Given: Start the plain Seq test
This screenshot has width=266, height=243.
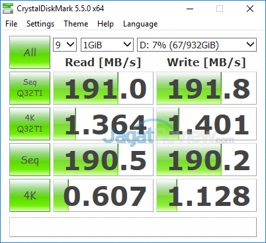Looking at the screenshot, I should (30, 160).
